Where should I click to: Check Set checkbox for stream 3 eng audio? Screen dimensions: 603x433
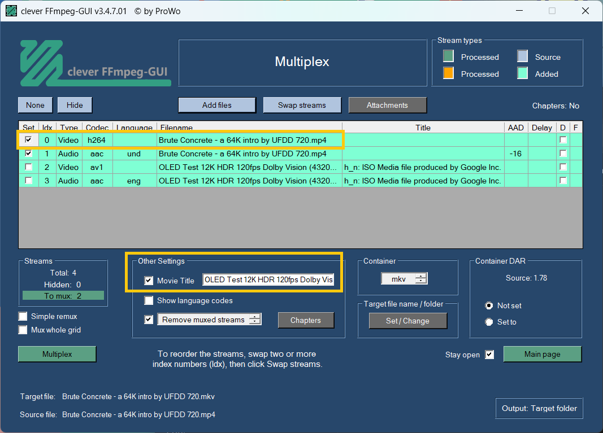[28, 180]
